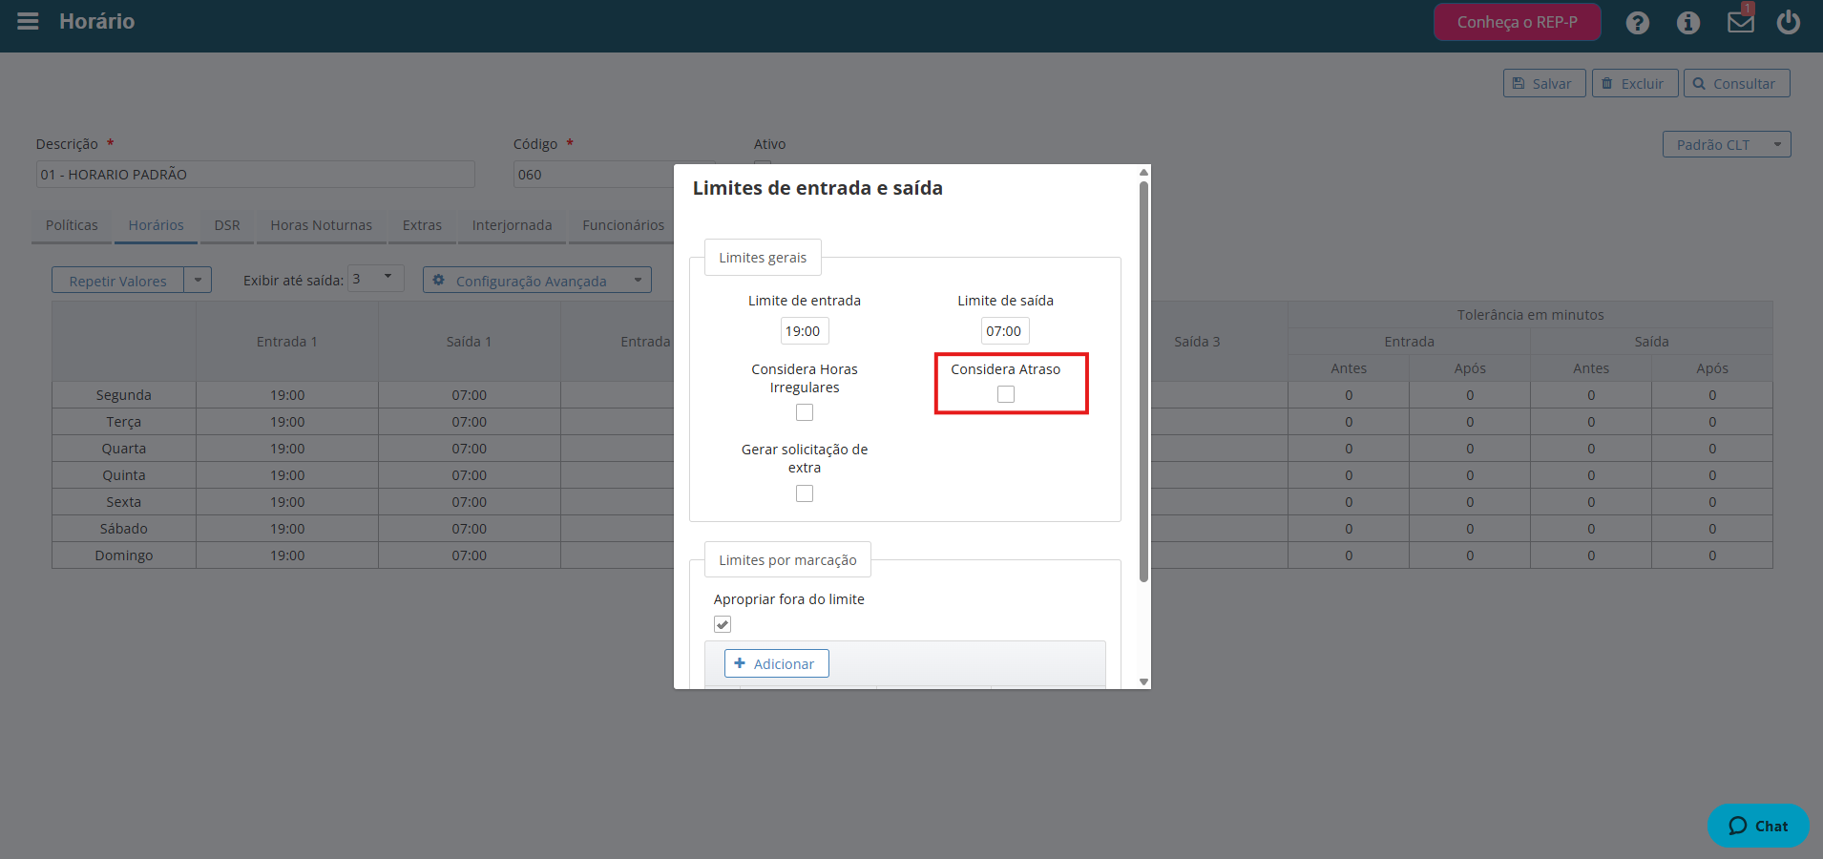Click the Entrada 1 column header

[x=287, y=342]
